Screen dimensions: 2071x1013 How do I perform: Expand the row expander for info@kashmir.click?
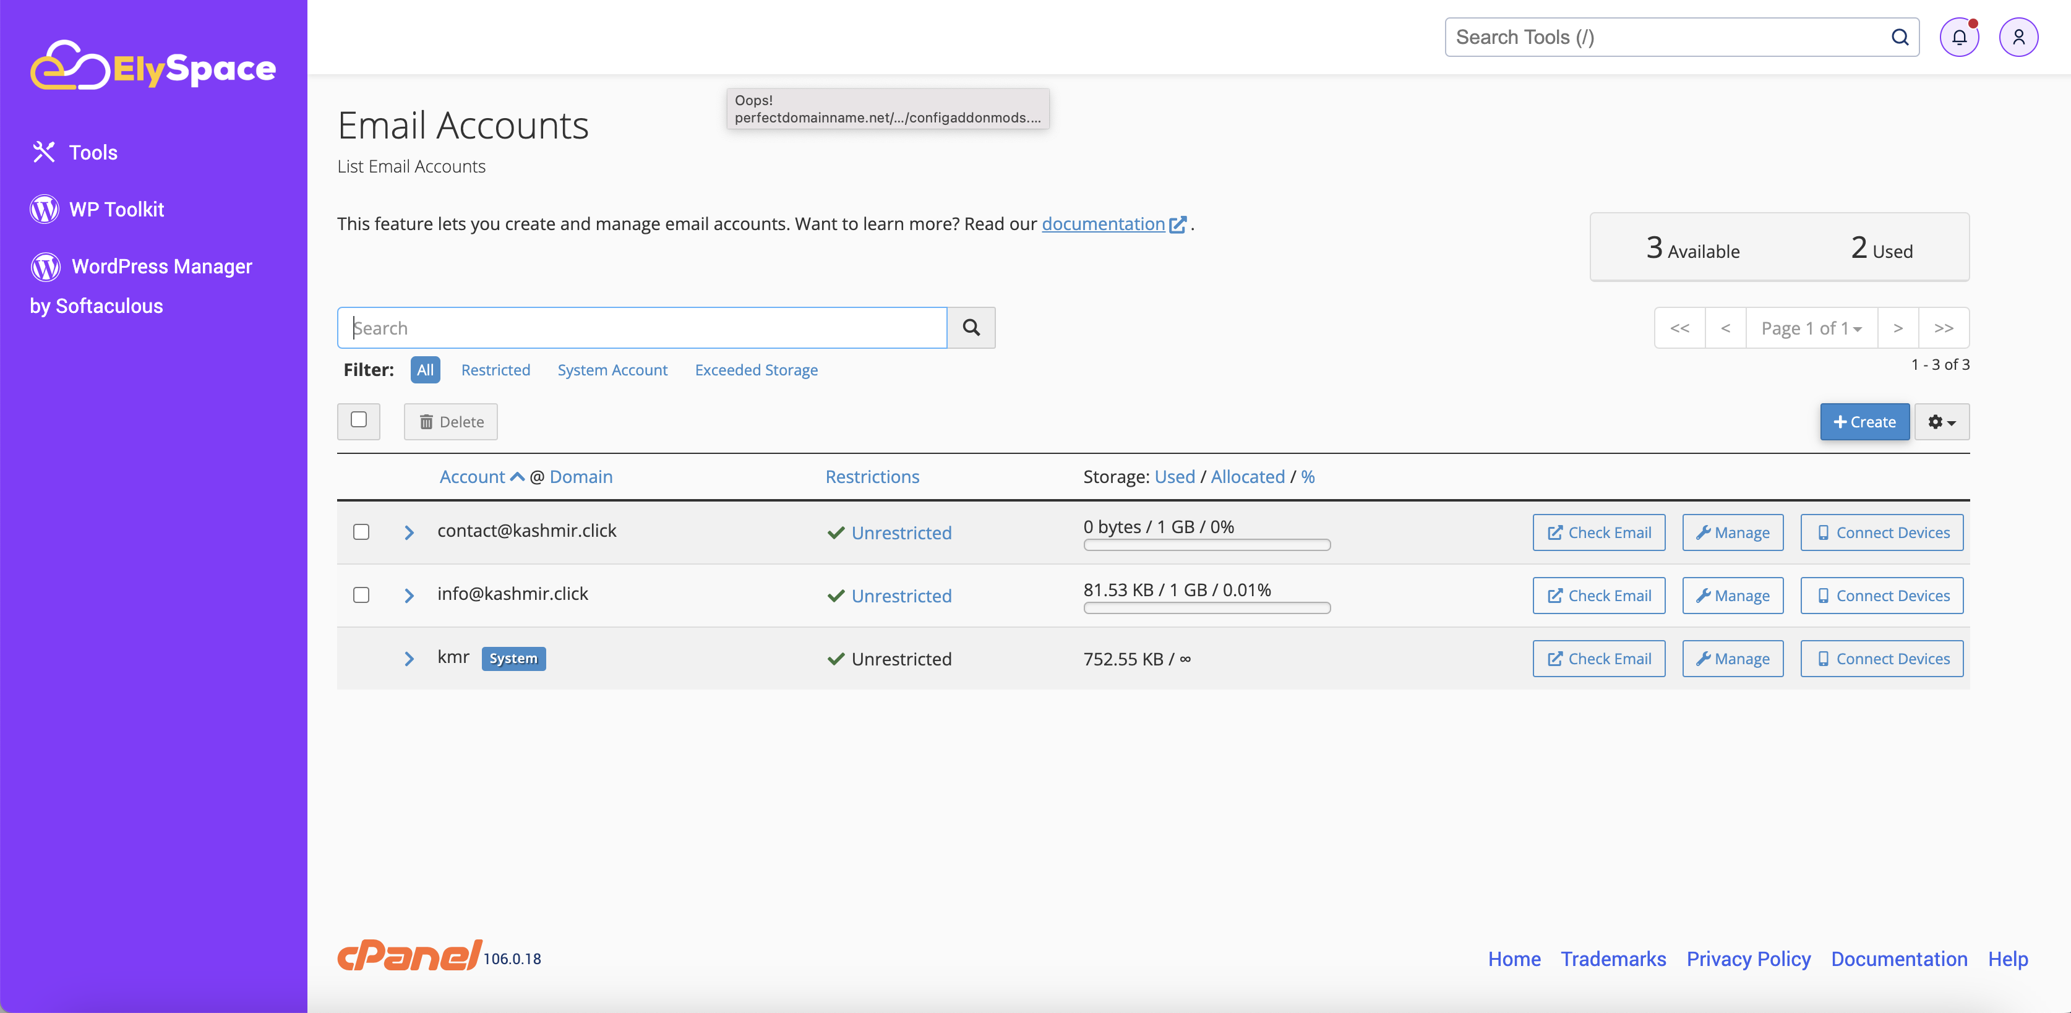tap(411, 594)
